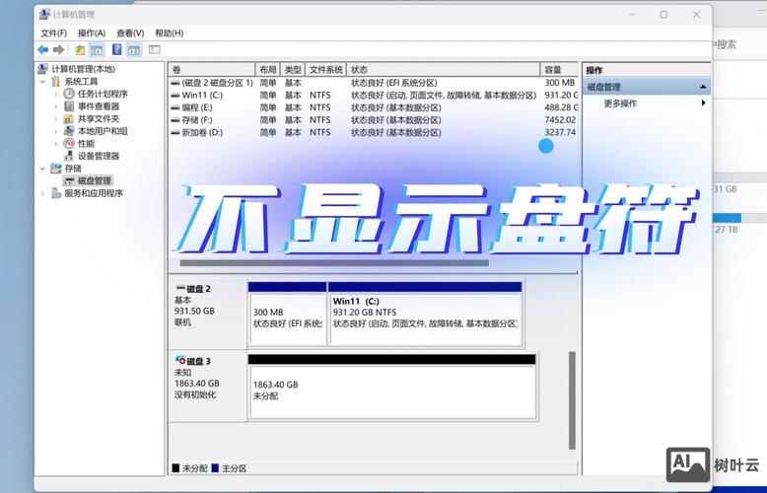Viewport: 767px width, 493px height.
Task: Select the 存储 (F:) volume row
Action: (374, 120)
